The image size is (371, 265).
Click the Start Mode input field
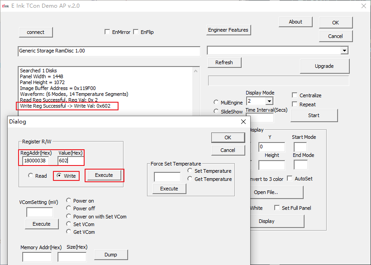300,147
